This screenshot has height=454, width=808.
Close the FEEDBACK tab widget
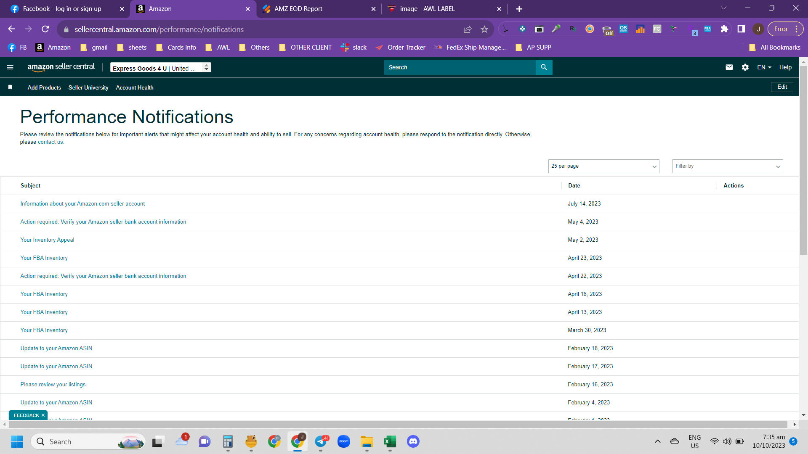click(43, 415)
